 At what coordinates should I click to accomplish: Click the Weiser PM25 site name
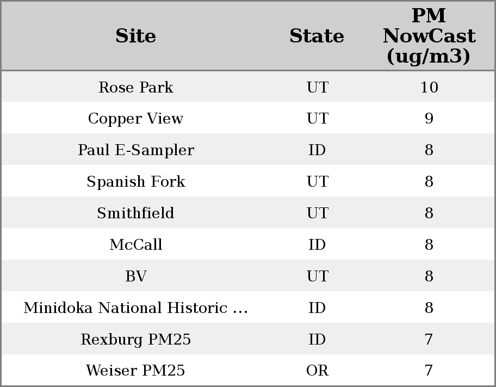pyautogui.click(x=135, y=371)
